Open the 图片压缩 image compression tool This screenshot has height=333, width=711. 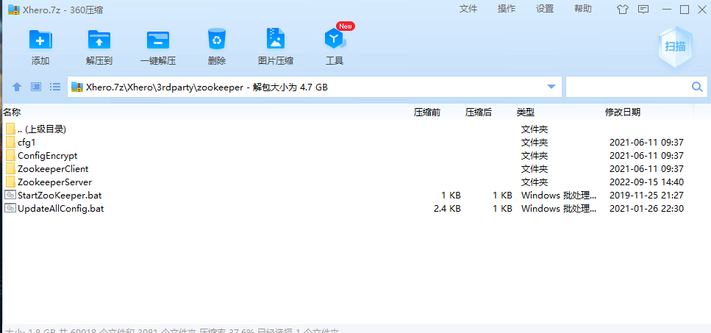[276, 40]
